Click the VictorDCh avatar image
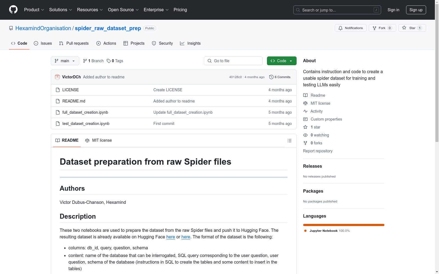The image size is (439, 274). [57, 77]
